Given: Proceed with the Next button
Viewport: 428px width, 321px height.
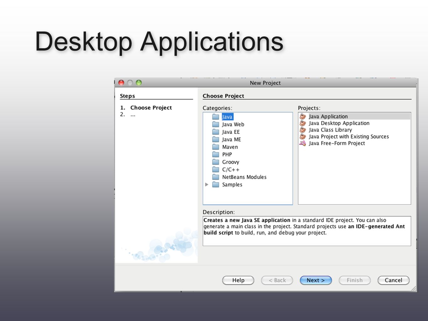Looking at the screenshot, I should 316,280.
